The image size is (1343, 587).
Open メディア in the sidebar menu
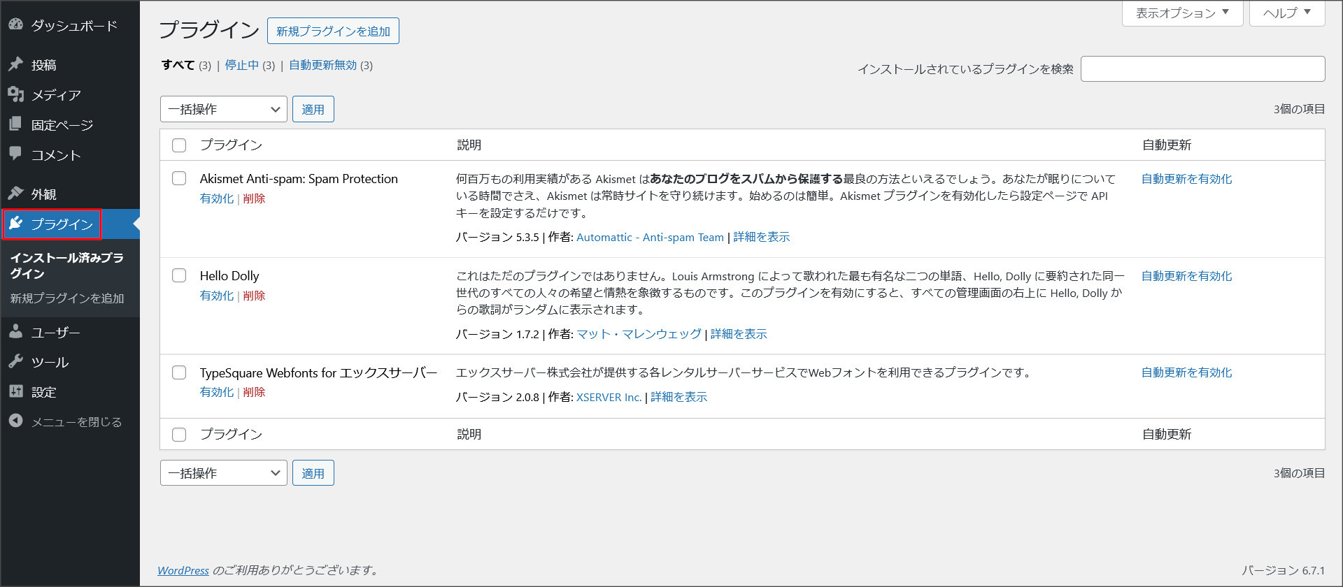tap(56, 95)
